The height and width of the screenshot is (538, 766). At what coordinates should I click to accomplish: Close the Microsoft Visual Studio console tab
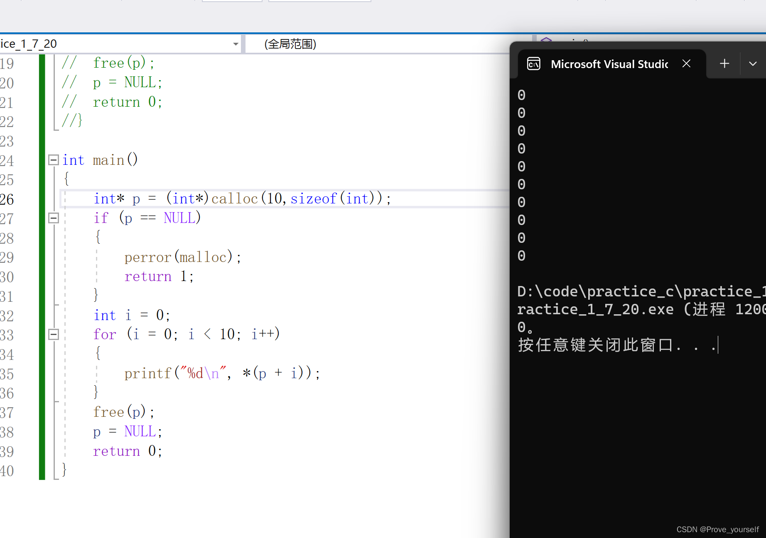click(687, 64)
